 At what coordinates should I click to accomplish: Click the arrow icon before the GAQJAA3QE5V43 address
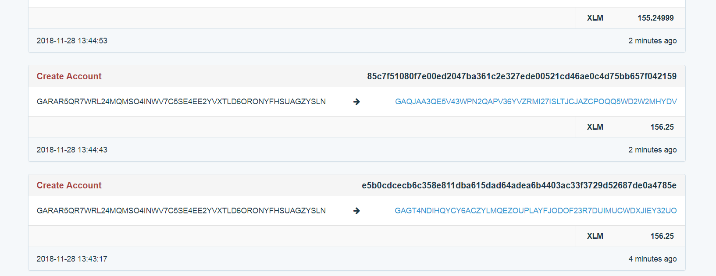356,102
